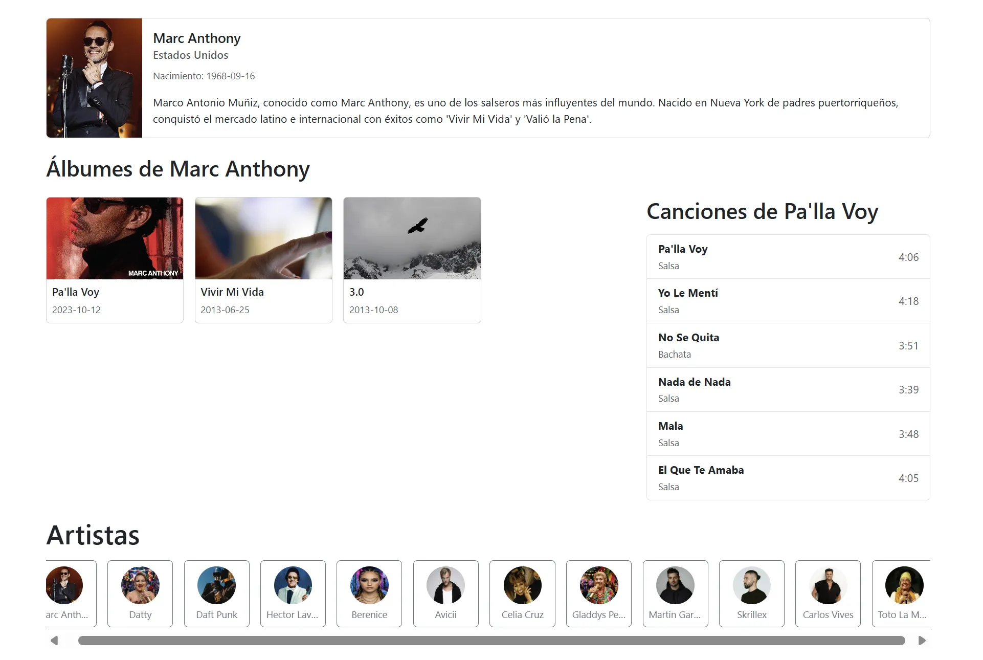Viewport: 983px width, 660px height.
Task: Select the song El Que Te Amaba
Action: coord(788,478)
